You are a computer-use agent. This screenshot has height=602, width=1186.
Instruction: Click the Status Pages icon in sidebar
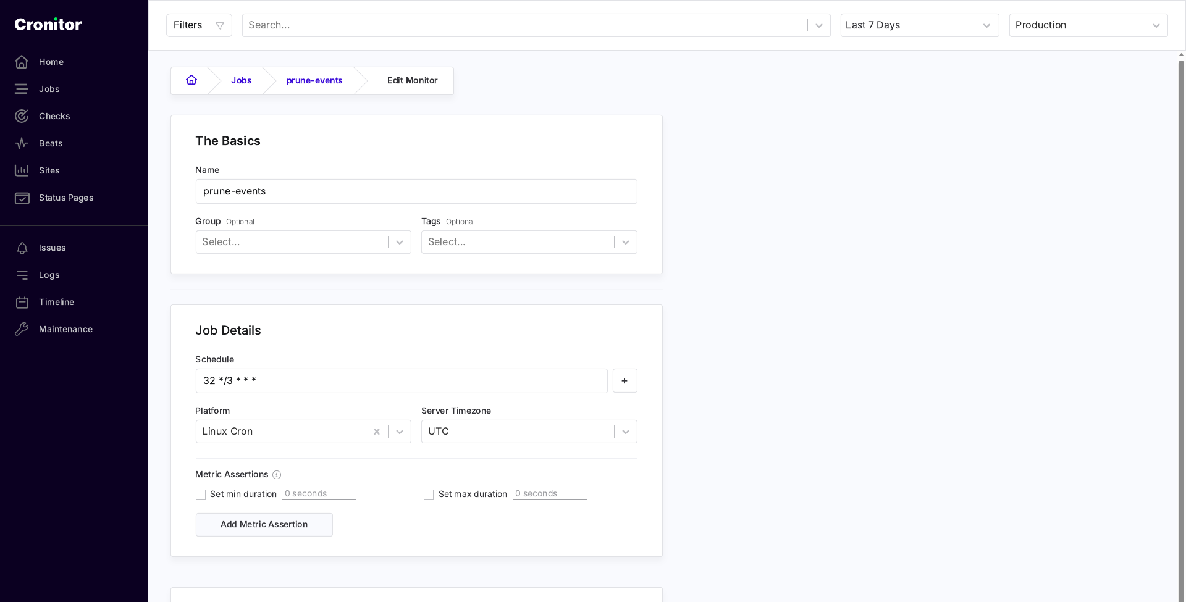[x=22, y=198]
